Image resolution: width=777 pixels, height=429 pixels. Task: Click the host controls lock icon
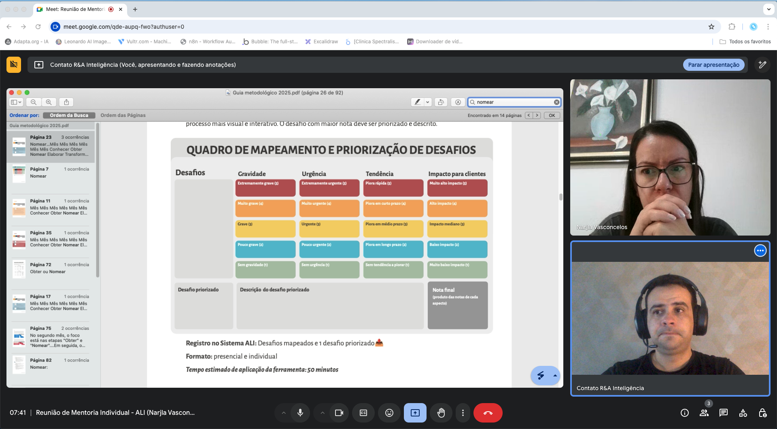tap(762, 413)
